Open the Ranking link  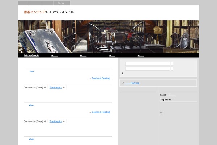click(132, 83)
